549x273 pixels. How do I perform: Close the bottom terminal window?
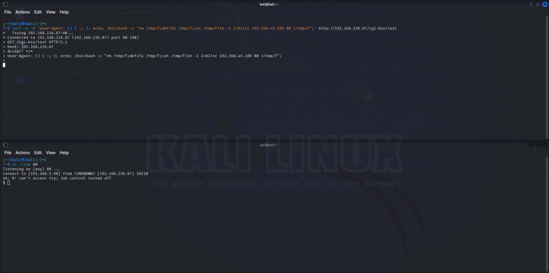545,145
